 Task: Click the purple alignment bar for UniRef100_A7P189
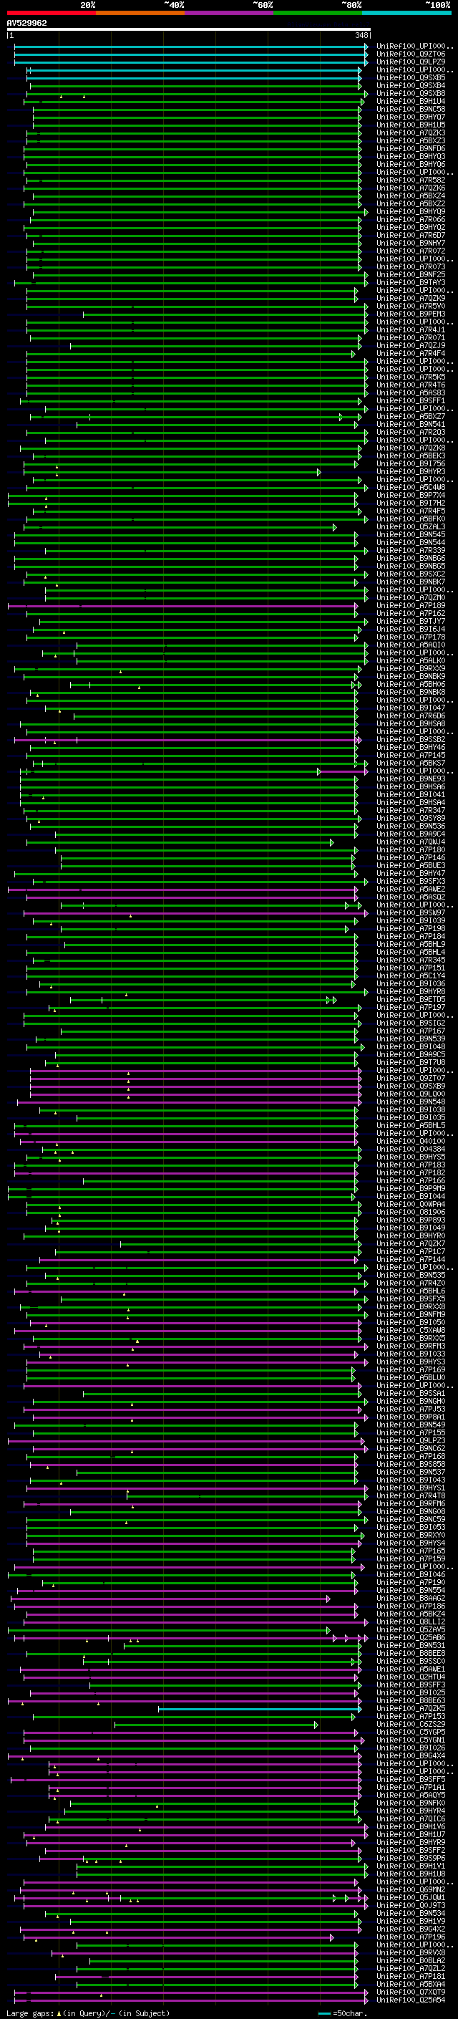(182, 606)
